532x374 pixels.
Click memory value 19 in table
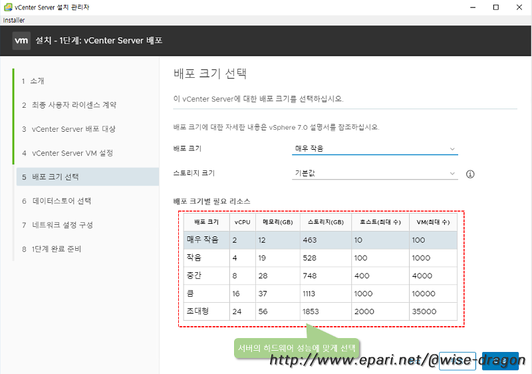262,258
